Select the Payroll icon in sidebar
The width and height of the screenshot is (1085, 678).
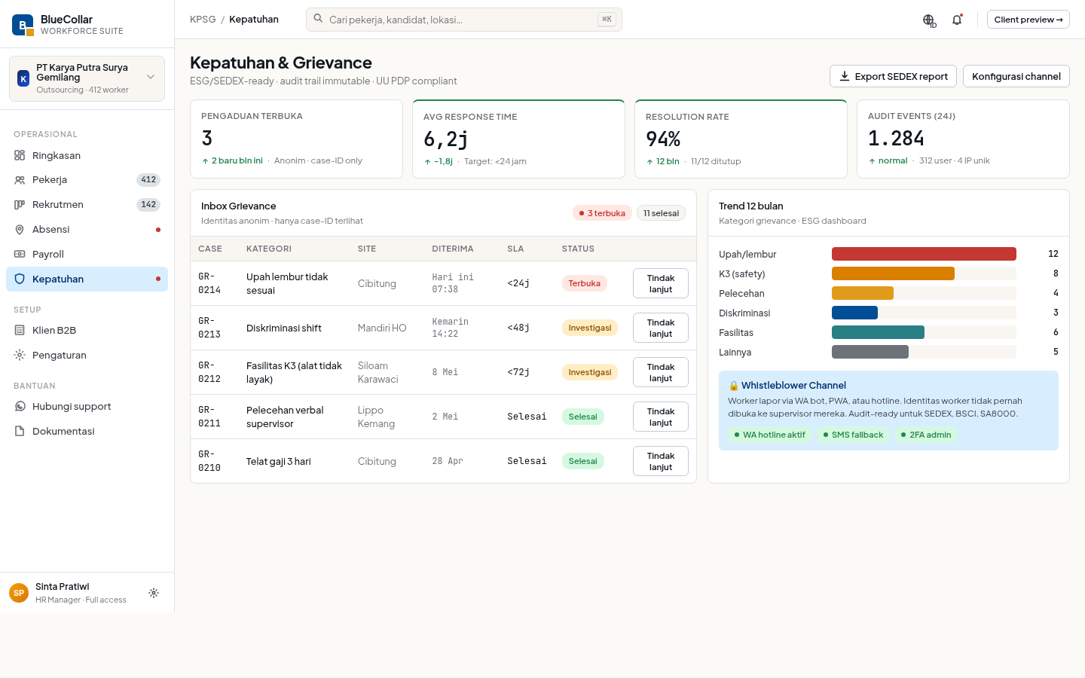(20, 254)
